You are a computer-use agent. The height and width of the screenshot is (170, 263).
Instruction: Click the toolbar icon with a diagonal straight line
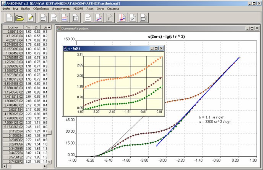[x=133, y=17]
